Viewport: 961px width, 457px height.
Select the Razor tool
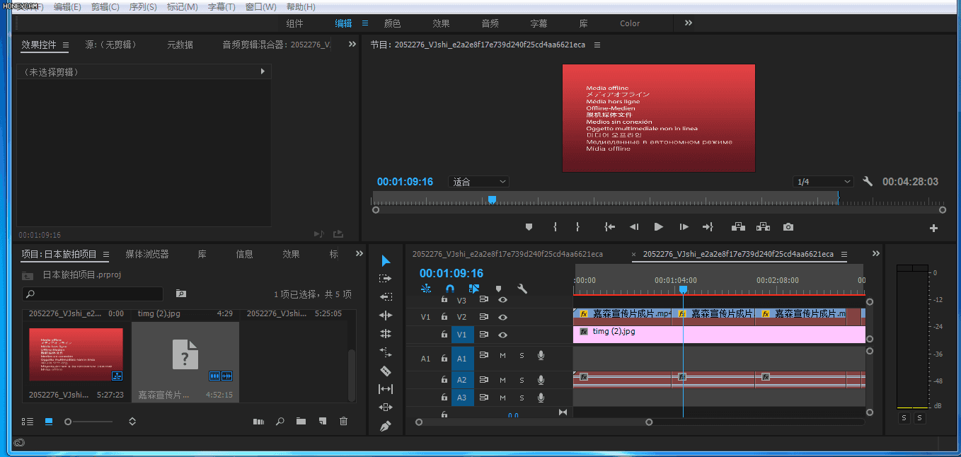coord(386,370)
